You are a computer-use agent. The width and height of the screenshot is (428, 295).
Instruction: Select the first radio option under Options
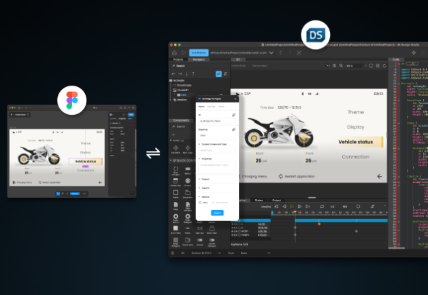[x=200, y=202]
